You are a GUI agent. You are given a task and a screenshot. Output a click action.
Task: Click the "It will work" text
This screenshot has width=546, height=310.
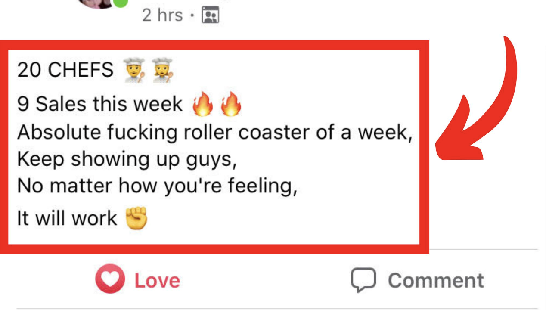tap(67, 218)
